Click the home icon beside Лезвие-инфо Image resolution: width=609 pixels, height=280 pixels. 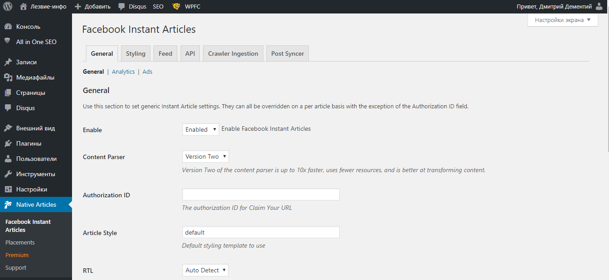(x=23, y=7)
